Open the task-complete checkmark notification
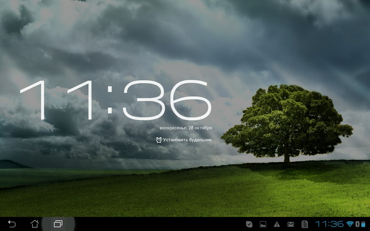Viewport: 370px width, 231px height. coord(249,224)
